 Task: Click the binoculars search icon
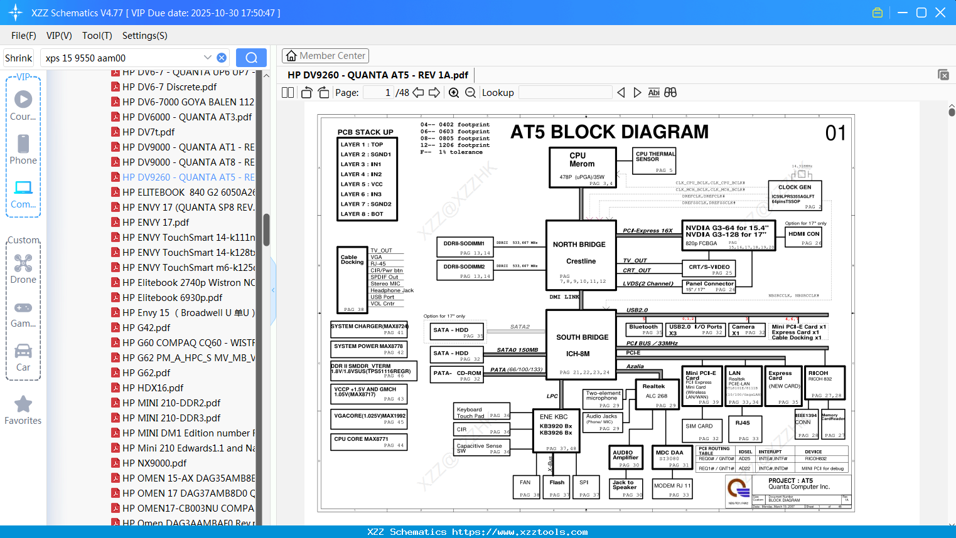click(x=670, y=92)
